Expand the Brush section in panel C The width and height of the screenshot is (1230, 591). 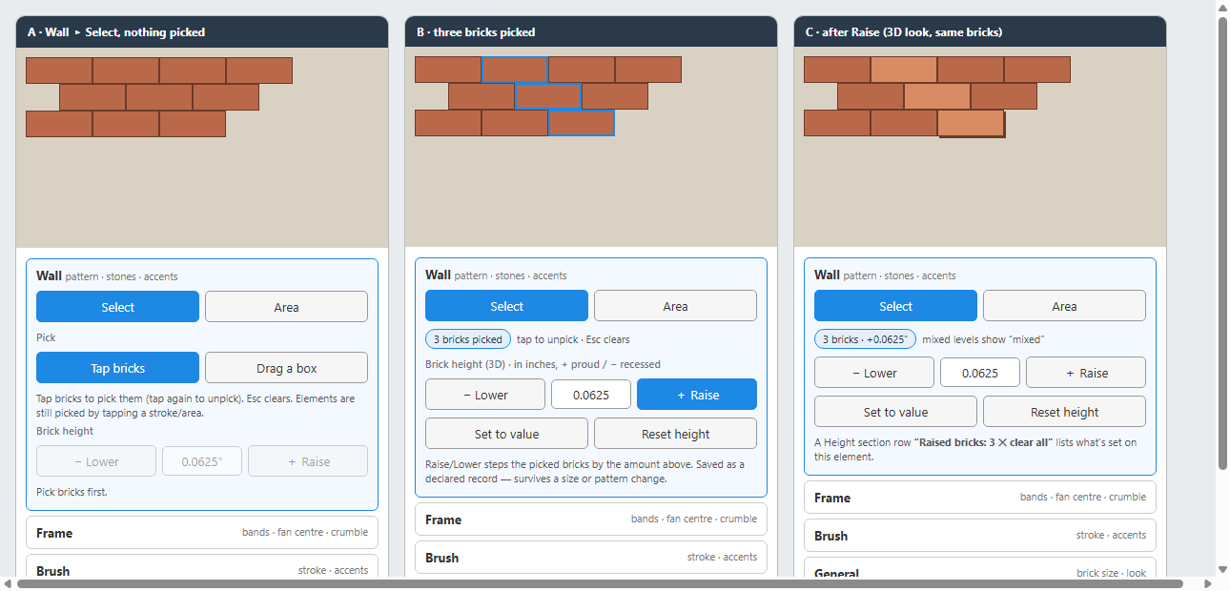pos(980,536)
